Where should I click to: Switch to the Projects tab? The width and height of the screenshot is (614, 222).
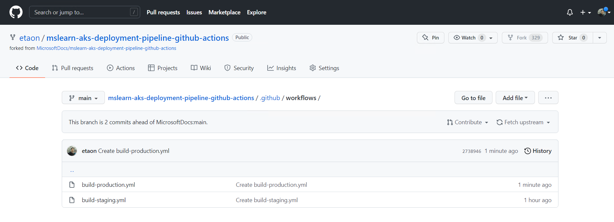[163, 68]
